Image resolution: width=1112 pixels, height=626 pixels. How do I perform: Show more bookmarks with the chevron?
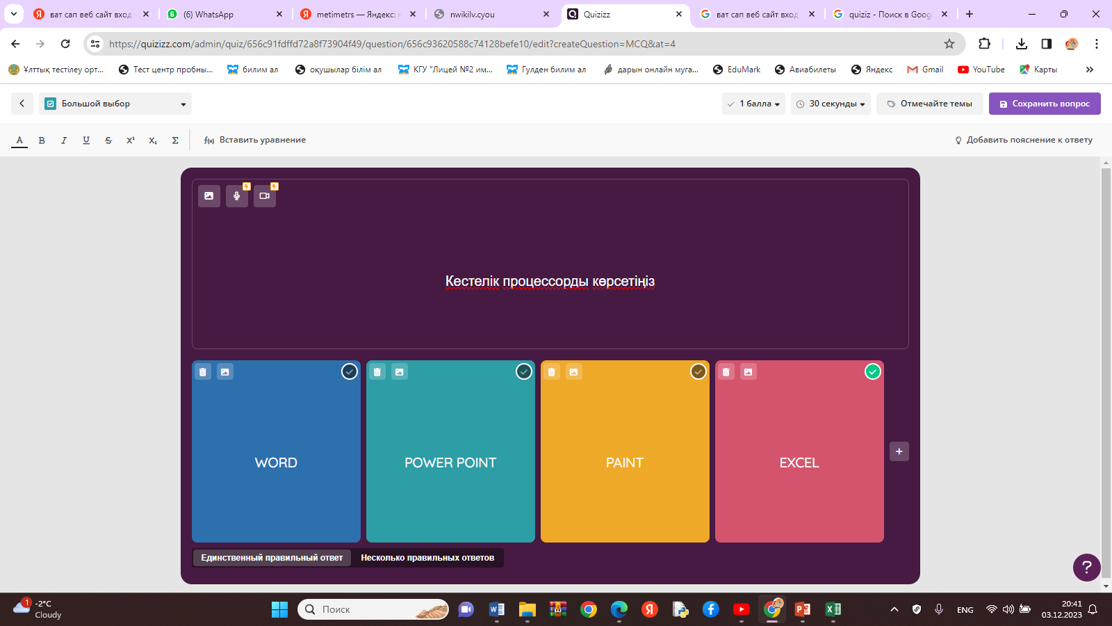click(x=1090, y=70)
